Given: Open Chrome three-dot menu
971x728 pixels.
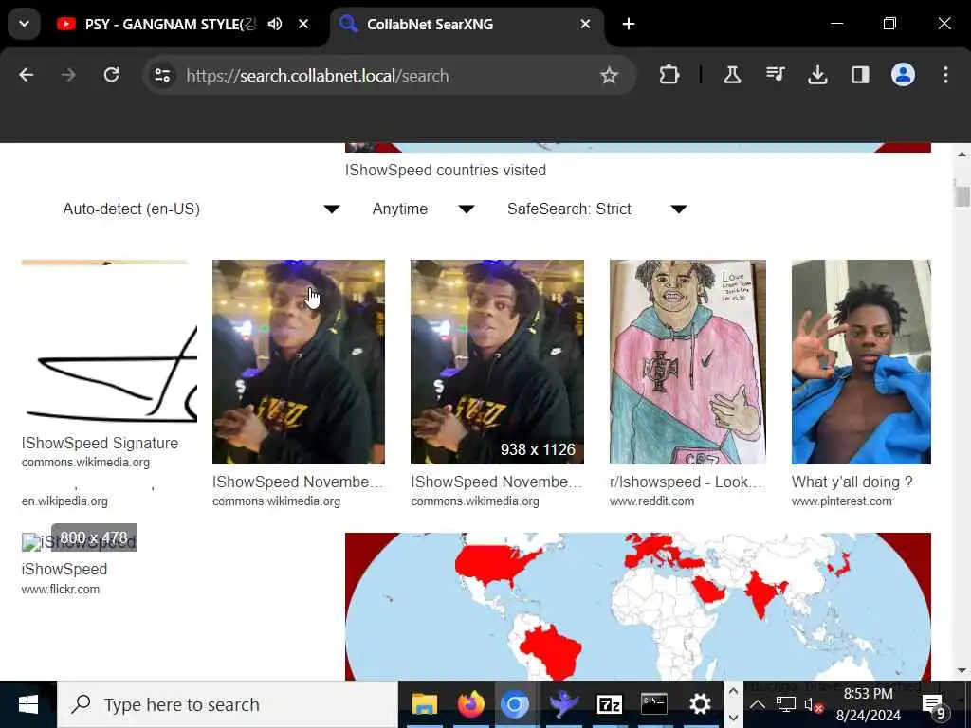Looking at the screenshot, I should point(945,76).
